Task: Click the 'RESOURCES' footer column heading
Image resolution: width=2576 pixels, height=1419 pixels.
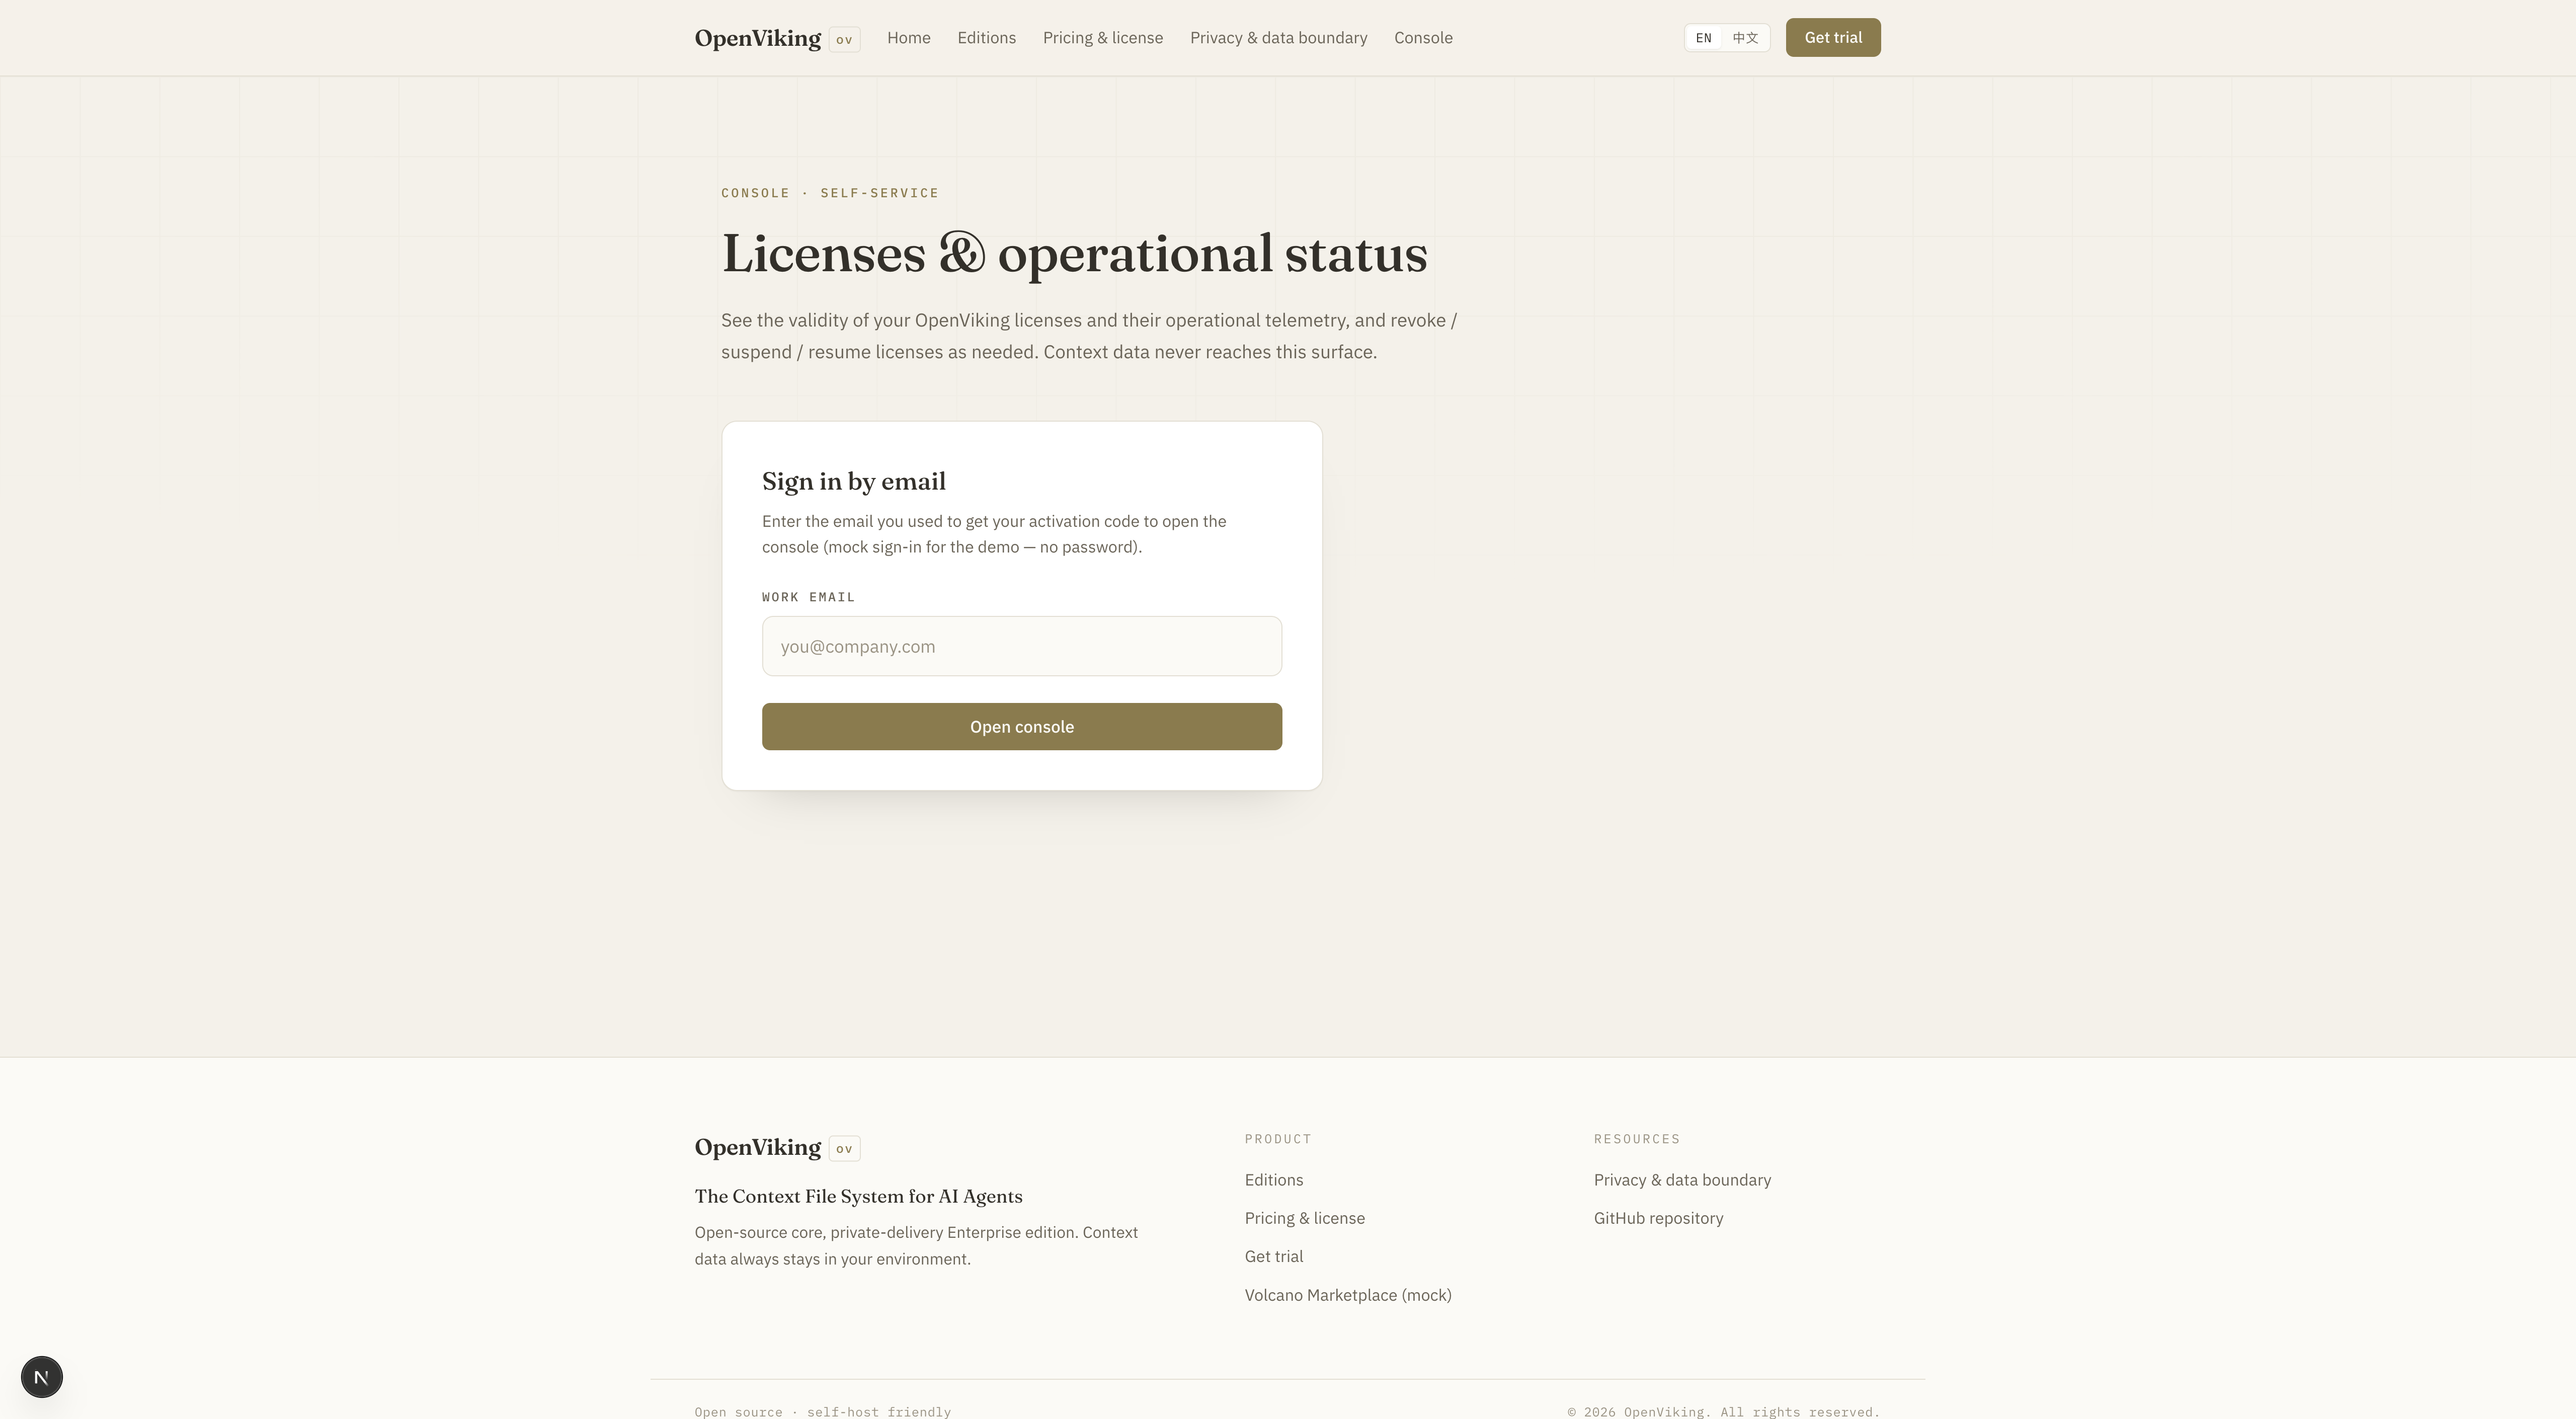Action: click(1637, 1139)
